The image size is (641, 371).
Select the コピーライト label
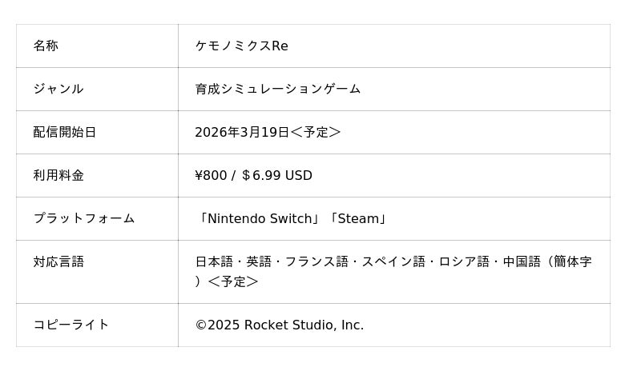tap(71, 325)
